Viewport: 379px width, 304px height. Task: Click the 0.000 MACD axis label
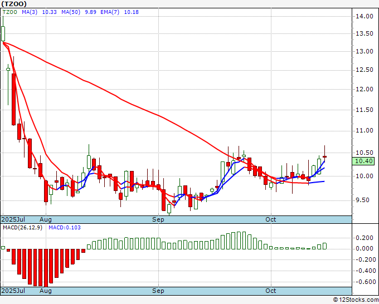click(x=365, y=249)
